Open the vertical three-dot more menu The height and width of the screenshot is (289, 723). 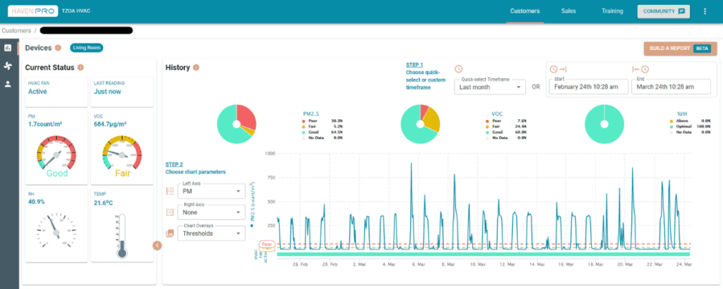pos(705,11)
